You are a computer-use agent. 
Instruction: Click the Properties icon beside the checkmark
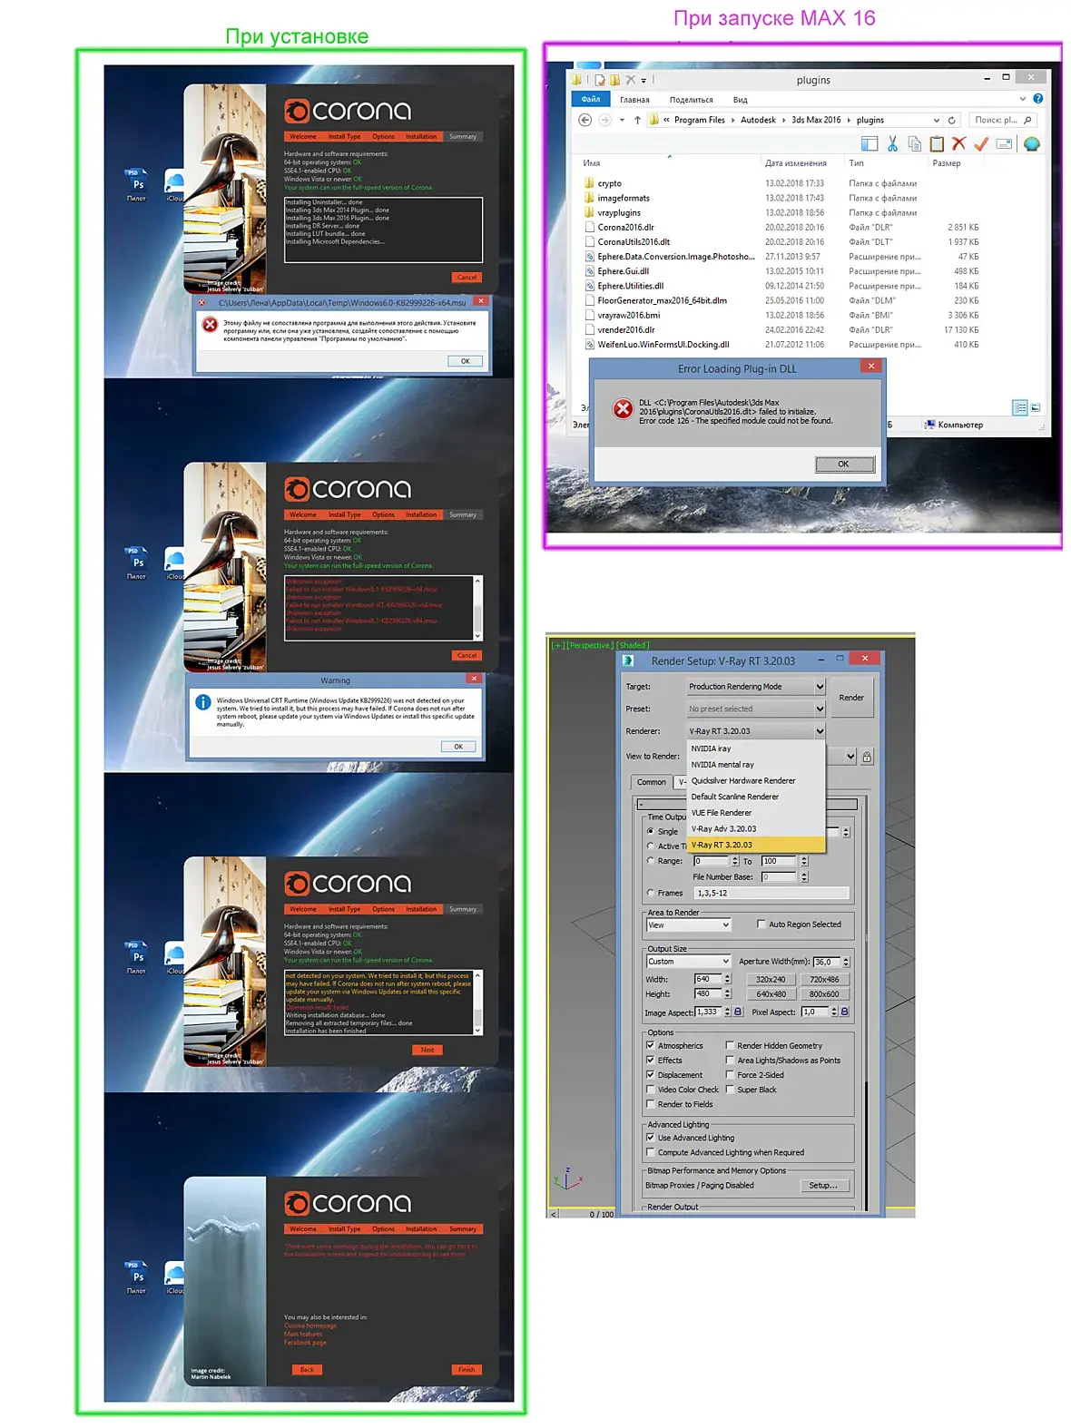coord(1004,144)
